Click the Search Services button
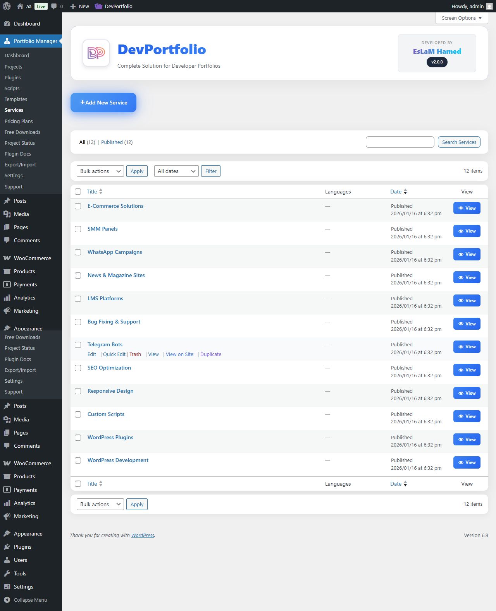The image size is (496, 611). (x=459, y=142)
